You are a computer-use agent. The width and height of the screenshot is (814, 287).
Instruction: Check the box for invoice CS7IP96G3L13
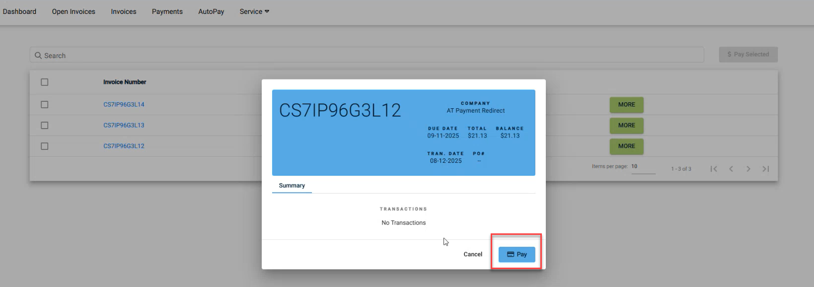point(45,126)
